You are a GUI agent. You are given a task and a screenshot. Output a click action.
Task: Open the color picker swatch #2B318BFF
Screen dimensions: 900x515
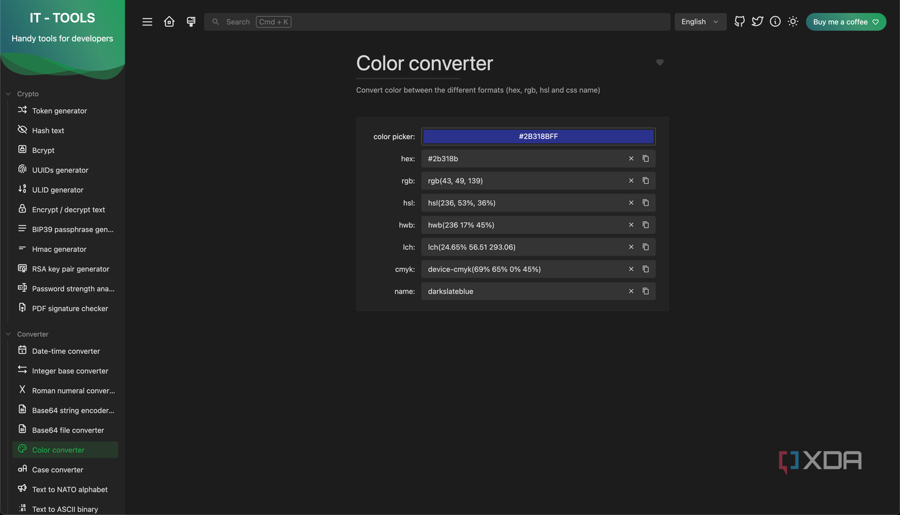click(x=538, y=137)
